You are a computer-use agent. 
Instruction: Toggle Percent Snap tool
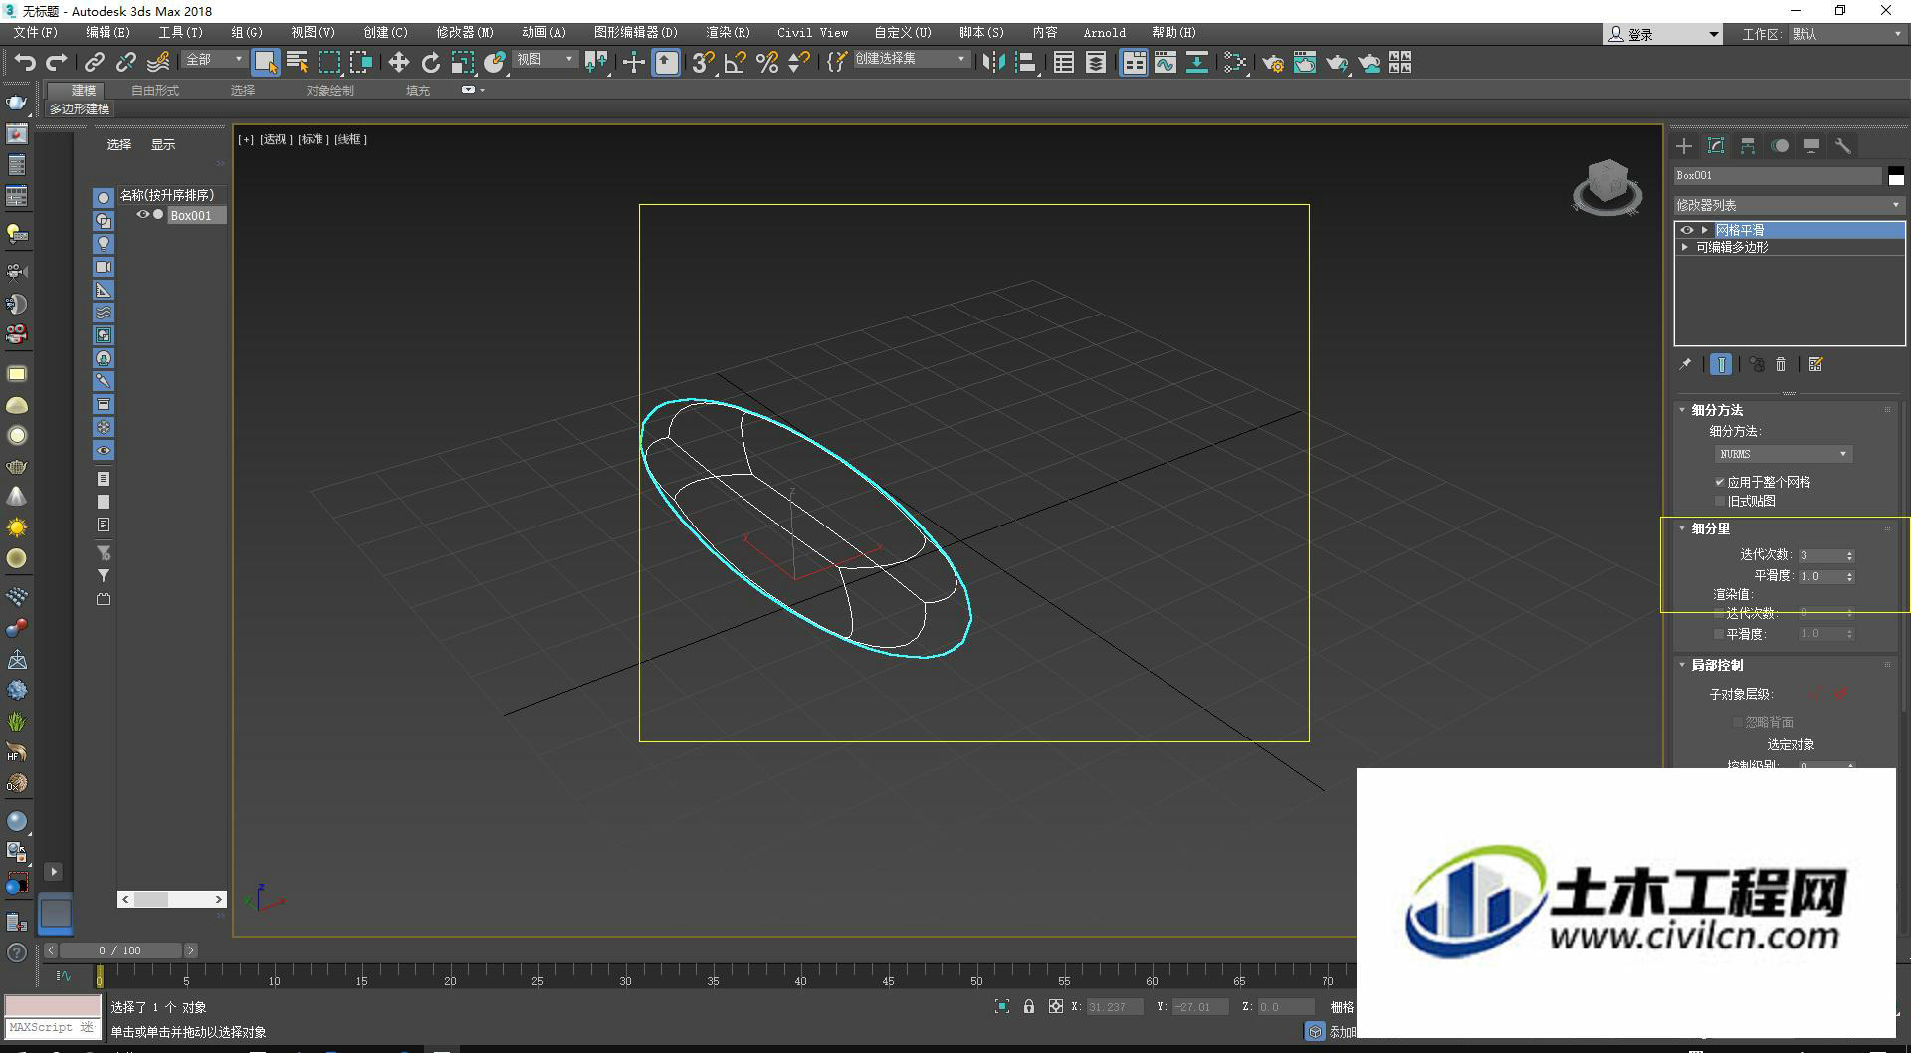click(x=766, y=63)
